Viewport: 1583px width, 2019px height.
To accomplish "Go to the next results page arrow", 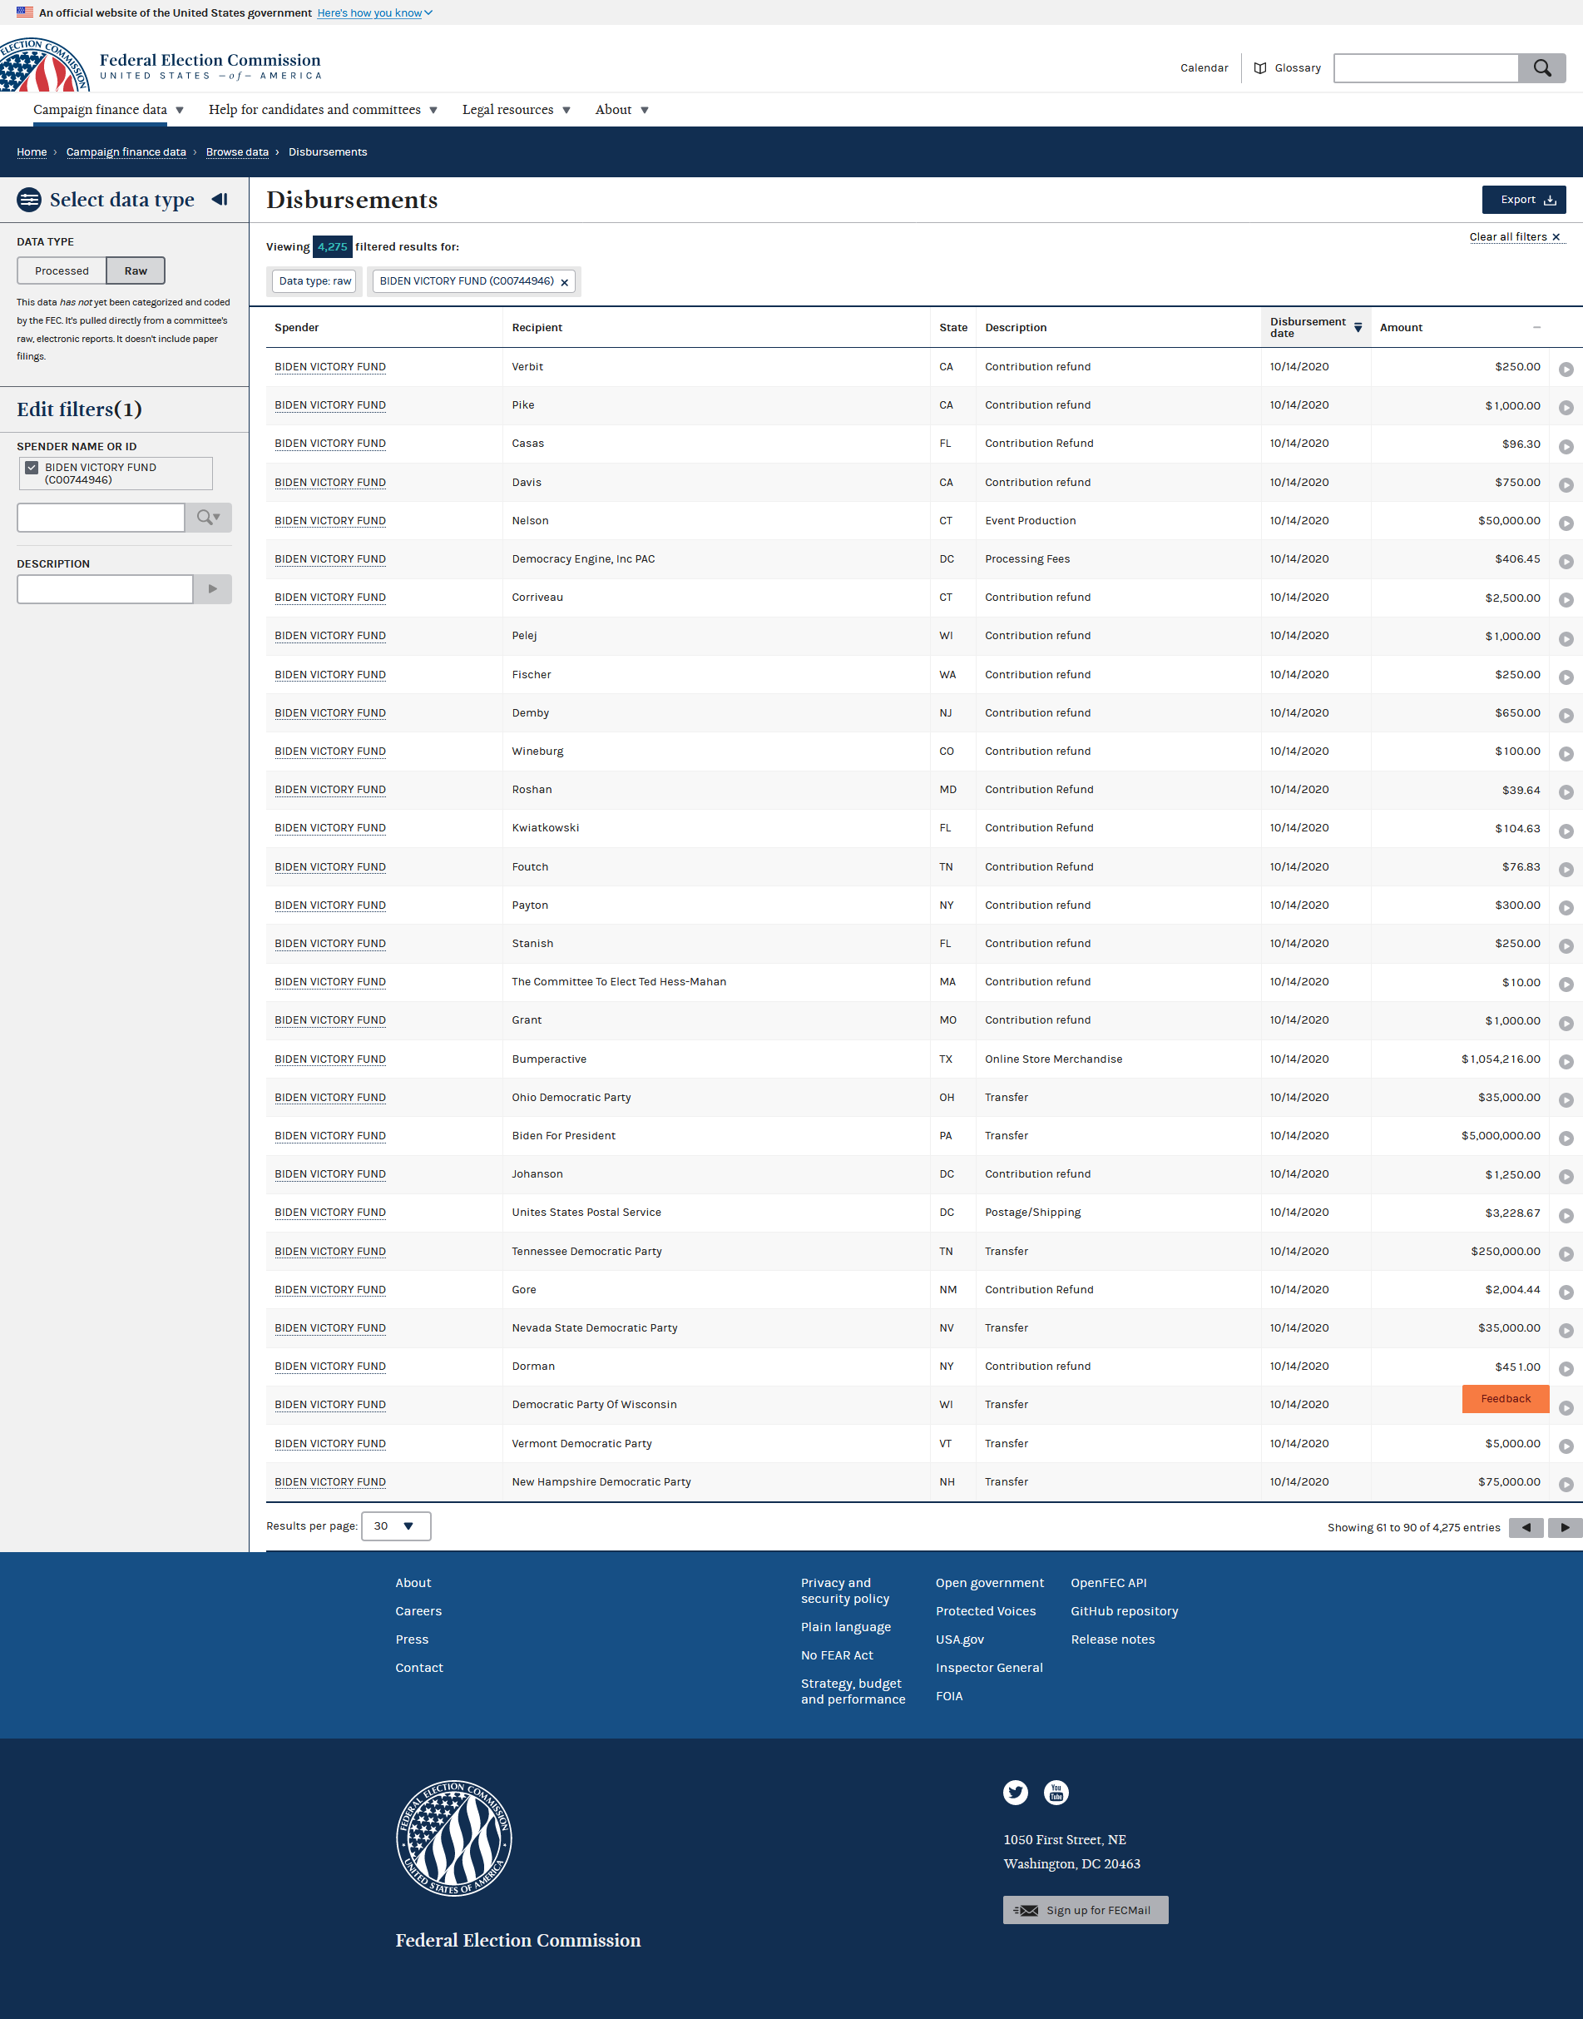I will [x=1565, y=1528].
